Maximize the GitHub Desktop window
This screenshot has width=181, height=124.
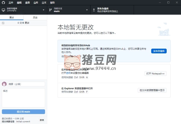click(x=168, y=3)
